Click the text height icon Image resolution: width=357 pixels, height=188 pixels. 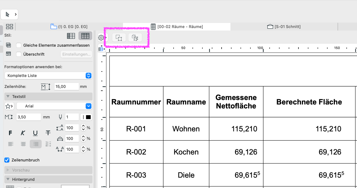9,117
